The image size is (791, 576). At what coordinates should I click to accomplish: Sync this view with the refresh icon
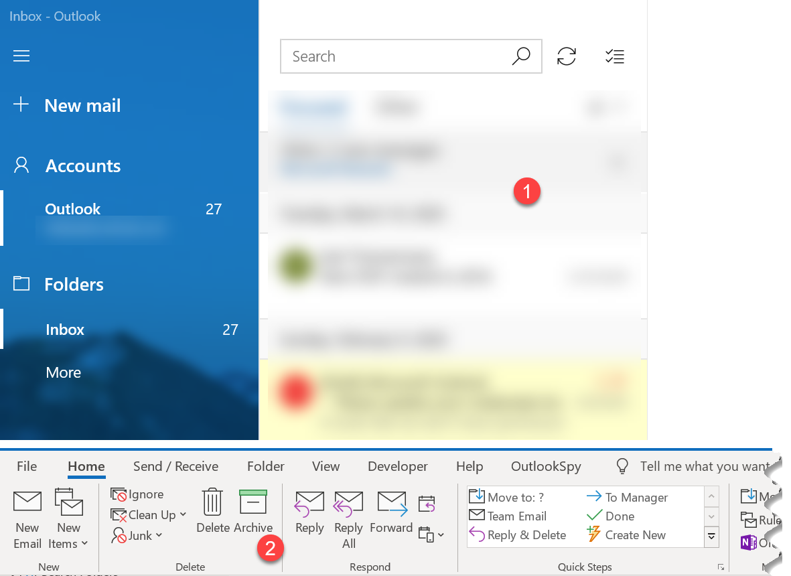coord(567,56)
